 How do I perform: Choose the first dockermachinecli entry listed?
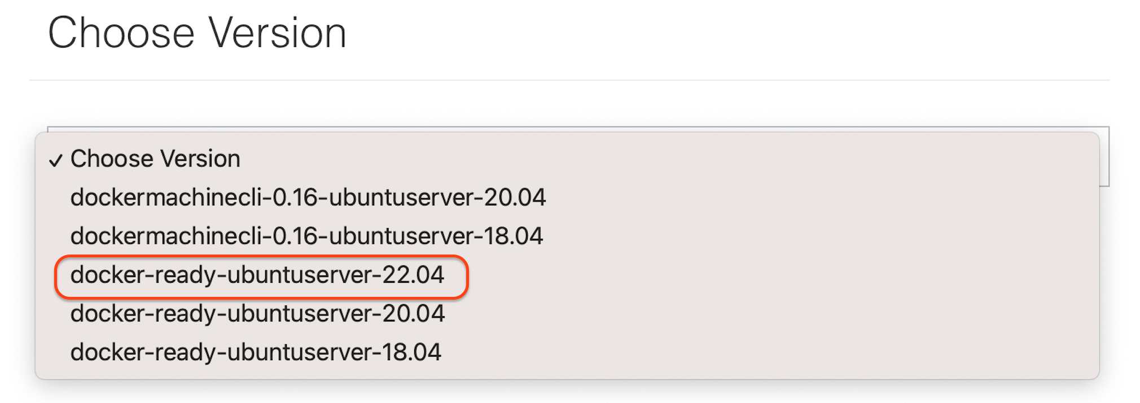[308, 198]
